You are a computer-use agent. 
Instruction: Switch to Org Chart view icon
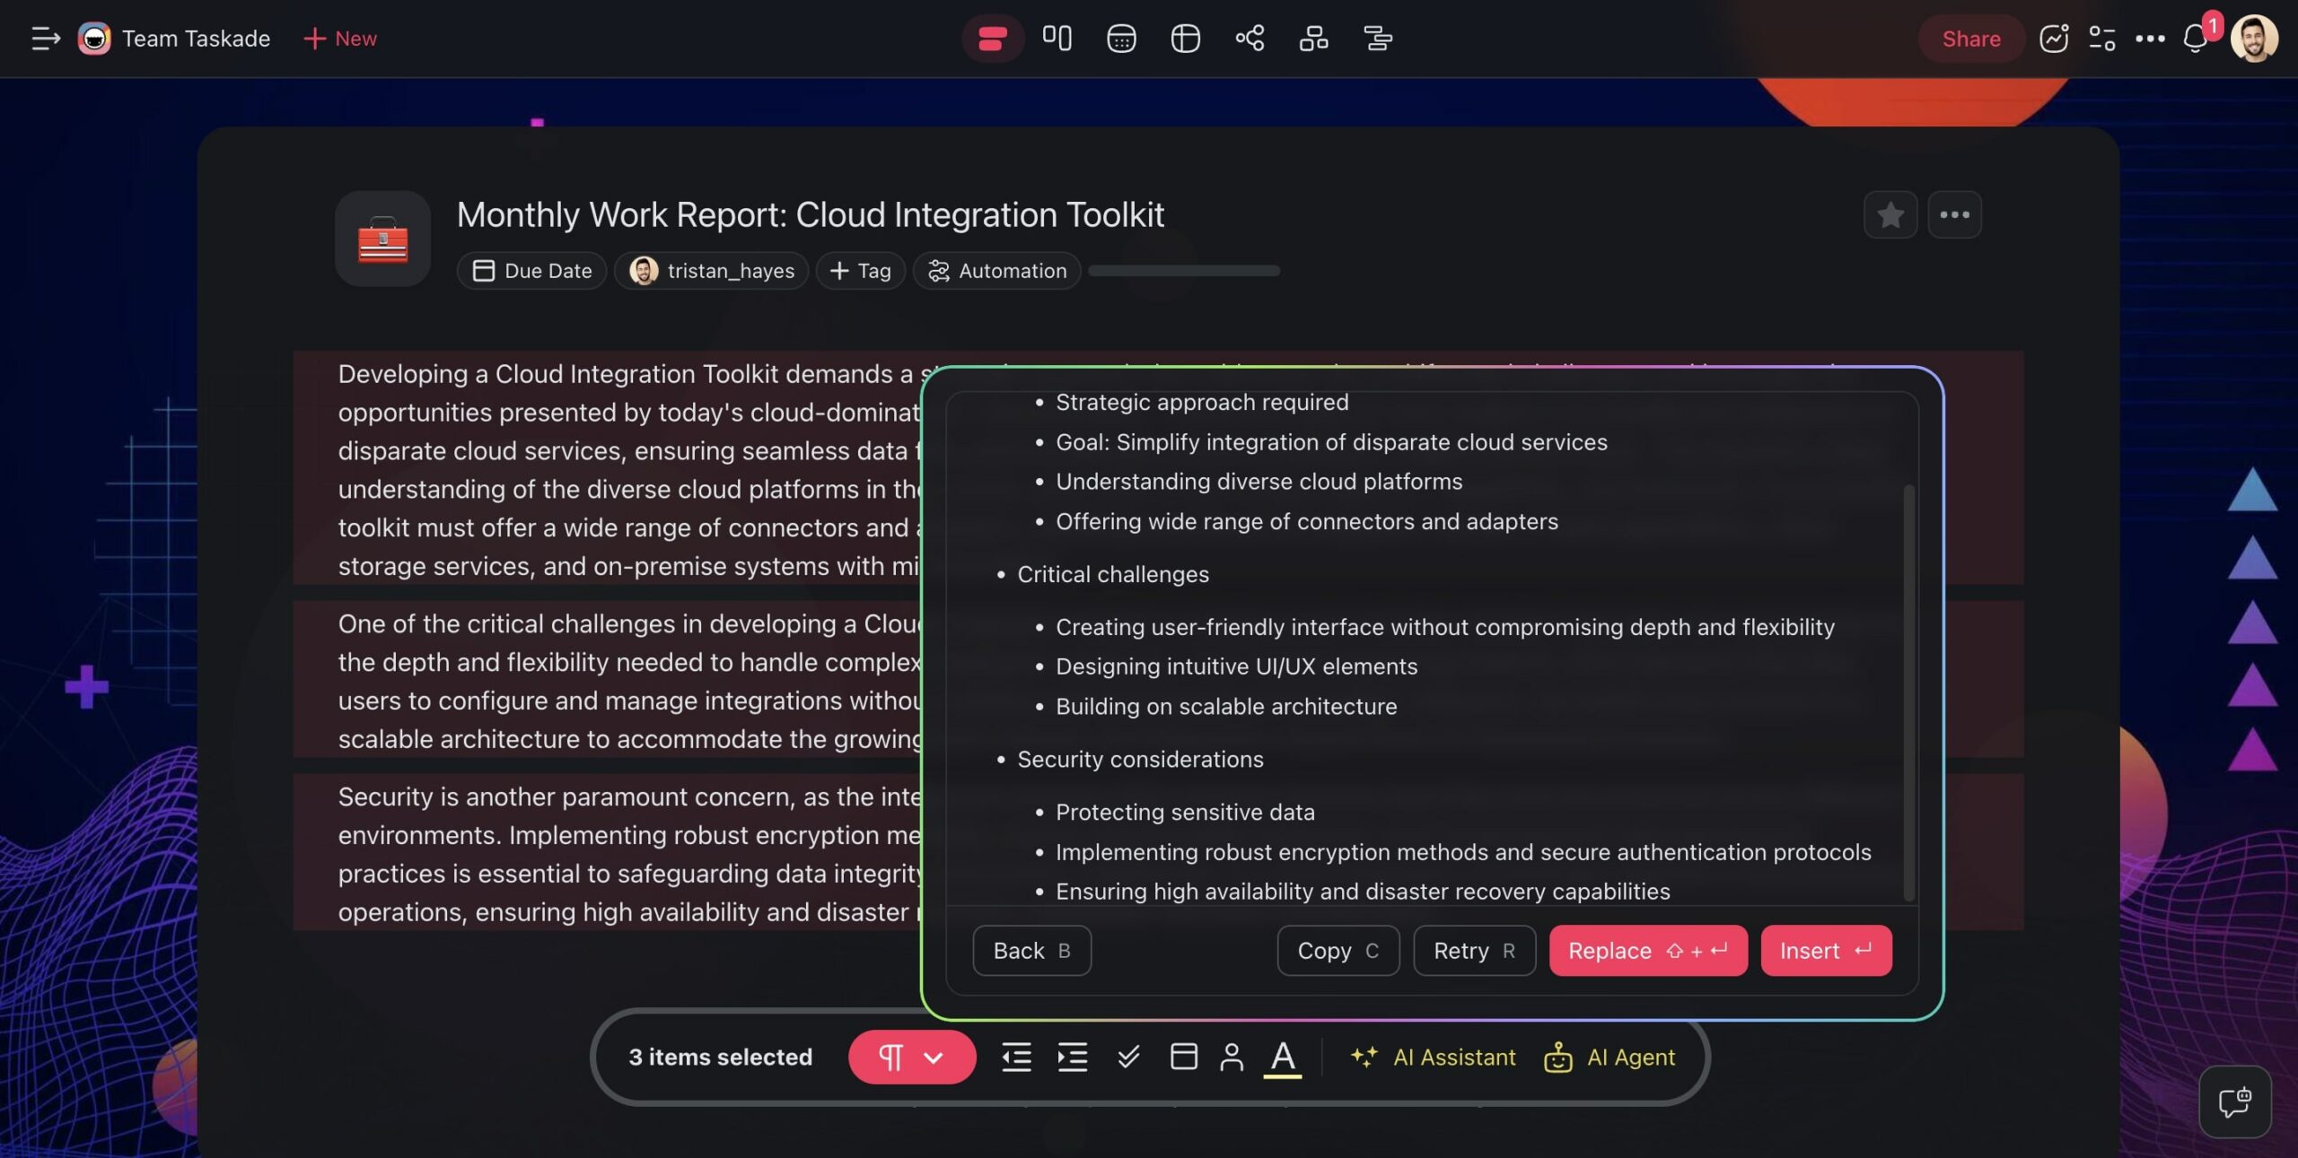[x=1313, y=39]
